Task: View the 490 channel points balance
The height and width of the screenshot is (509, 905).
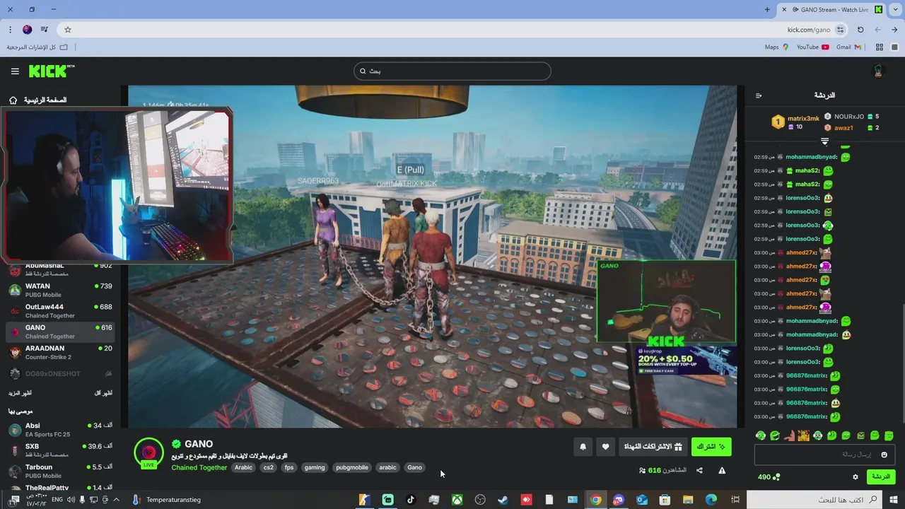Action: point(769,477)
